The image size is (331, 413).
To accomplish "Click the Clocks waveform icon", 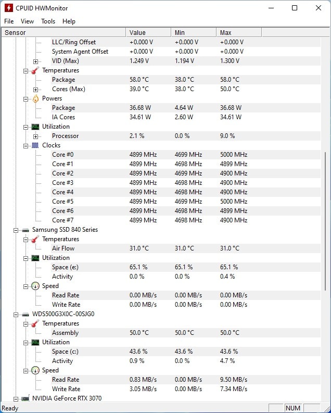I will [x=35, y=145].
